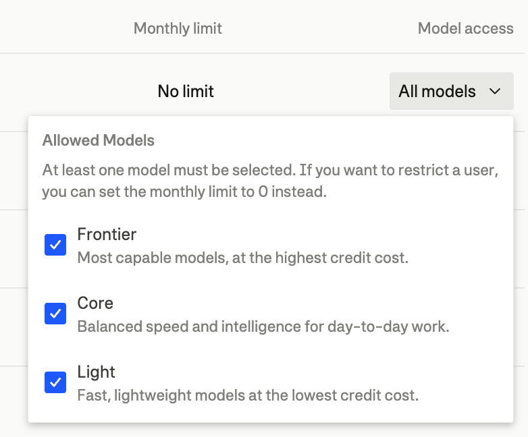The image size is (528, 437).
Task: Open the All models dropdown
Action: pyautogui.click(x=452, y=91)
